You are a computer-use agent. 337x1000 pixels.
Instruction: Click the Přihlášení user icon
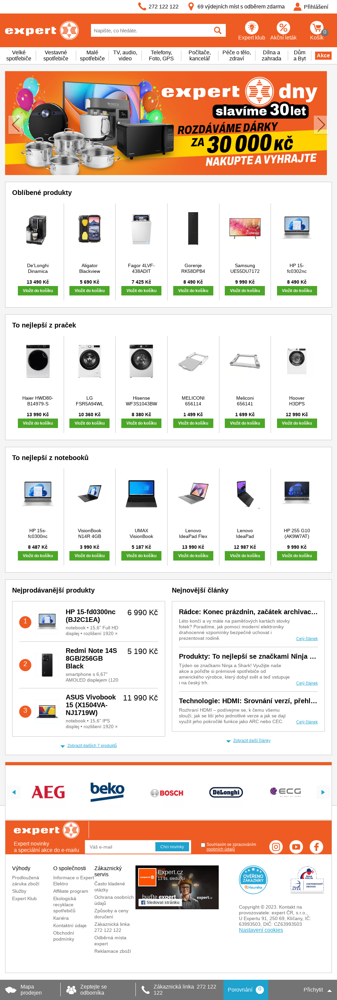coord(298,7)
